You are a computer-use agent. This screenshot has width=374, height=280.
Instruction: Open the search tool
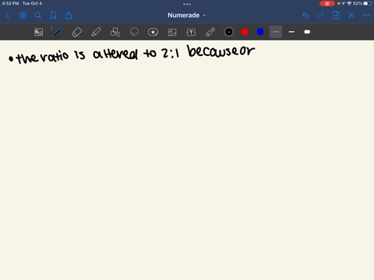pos(38,16)
